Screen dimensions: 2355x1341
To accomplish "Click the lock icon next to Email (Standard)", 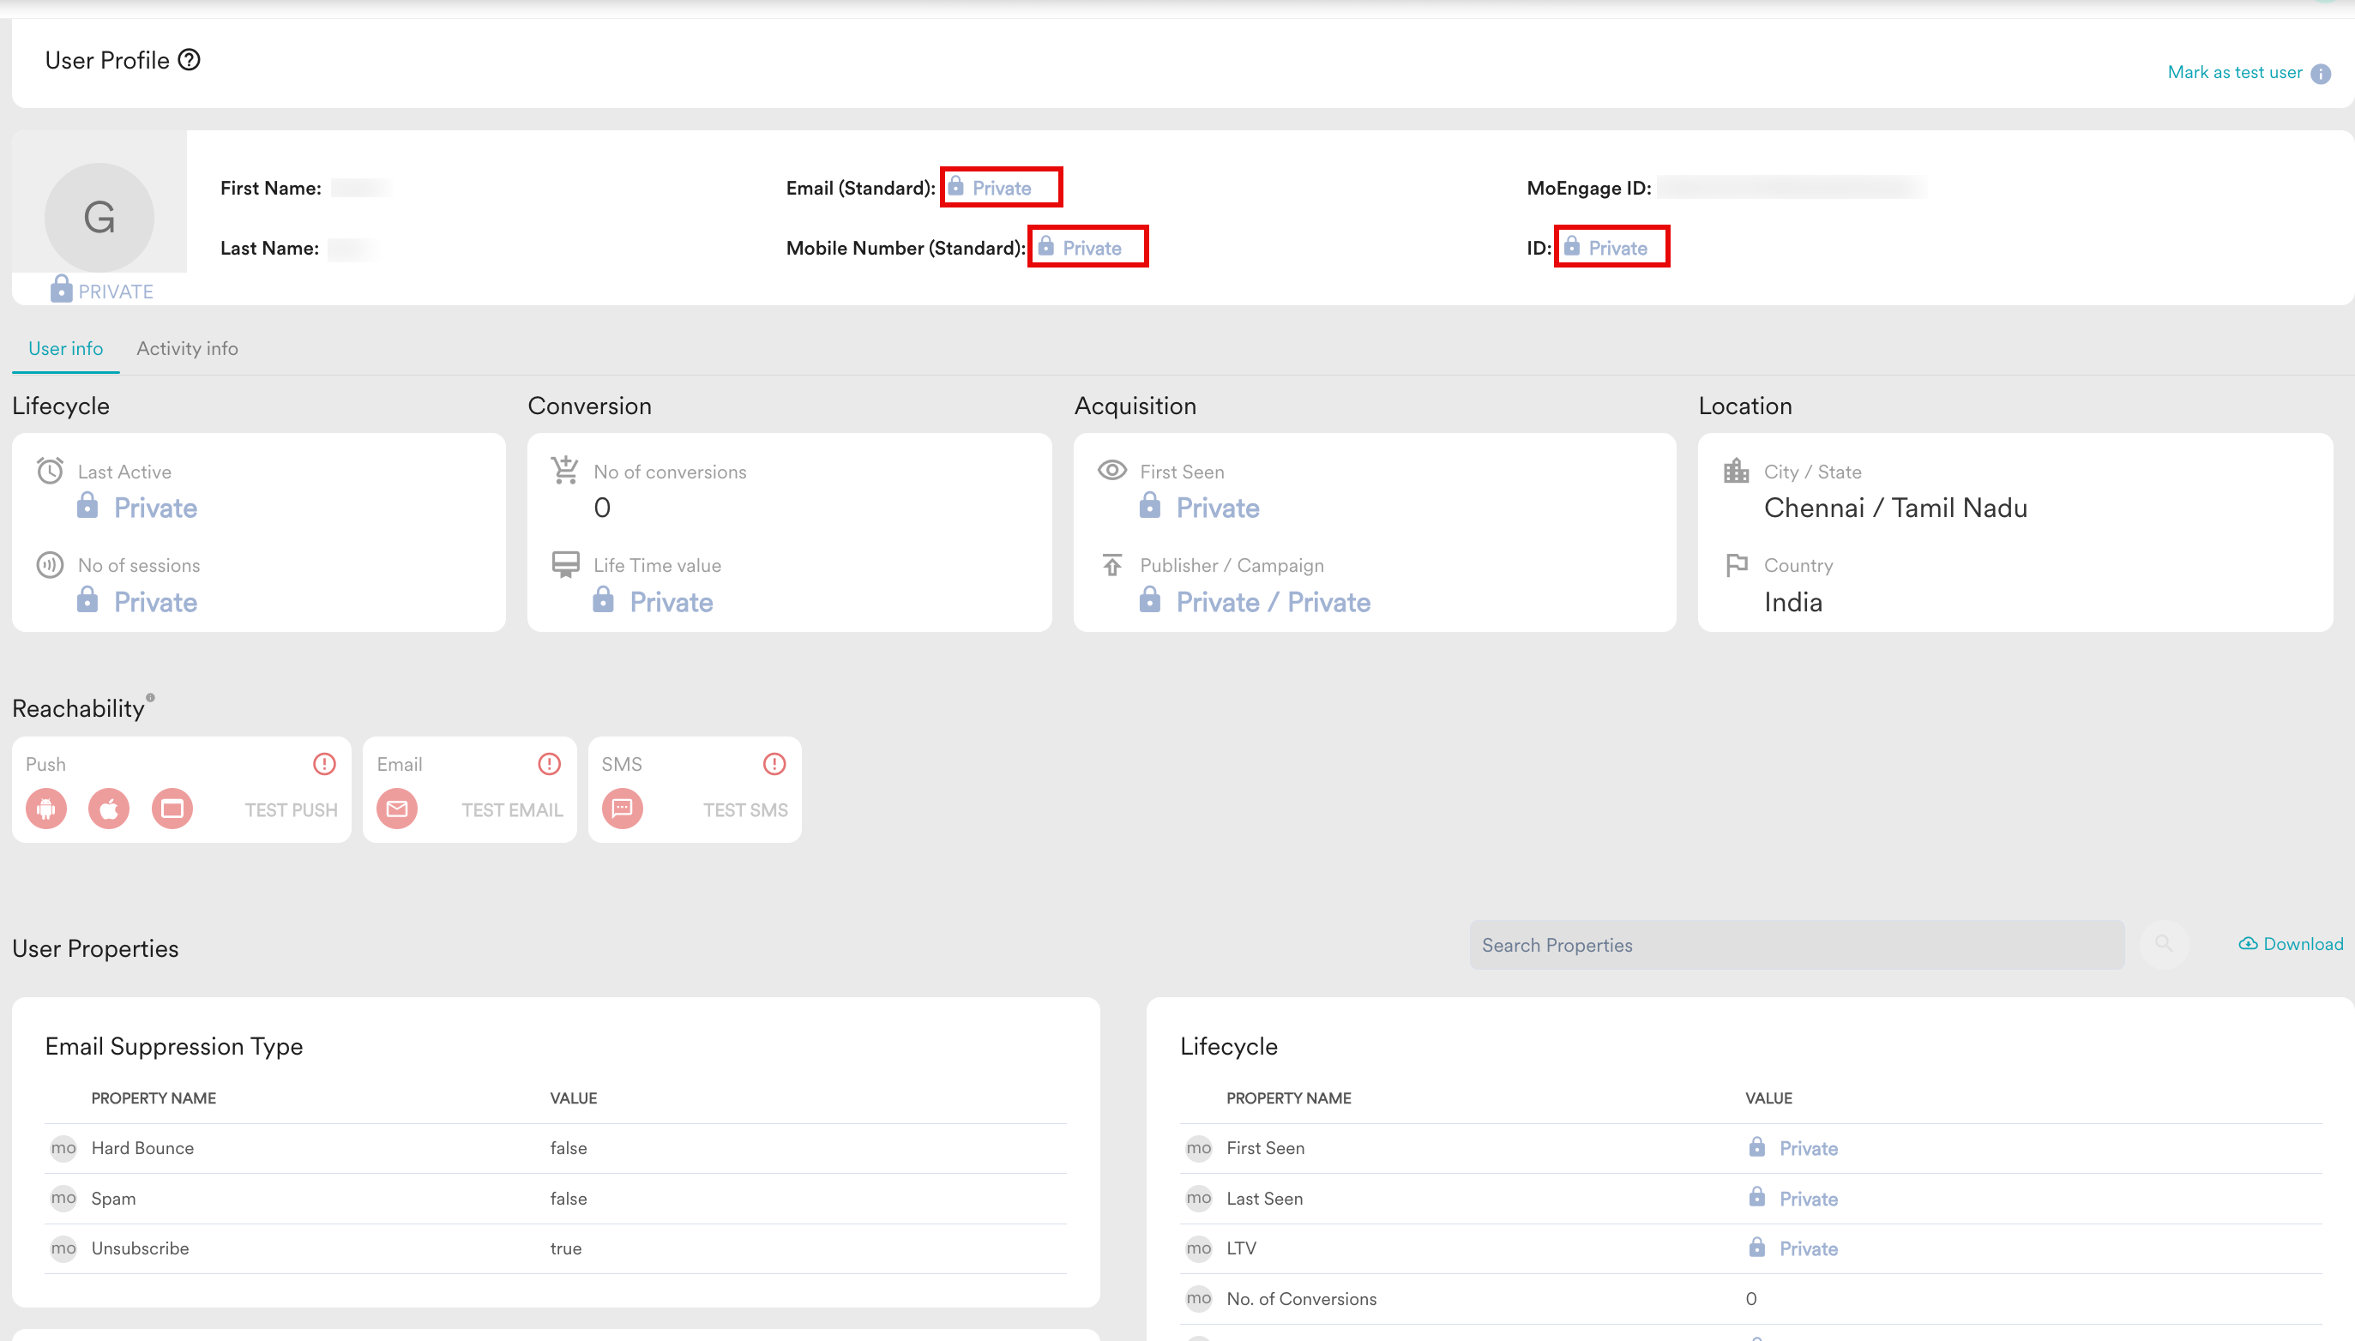I will [956, 187].
